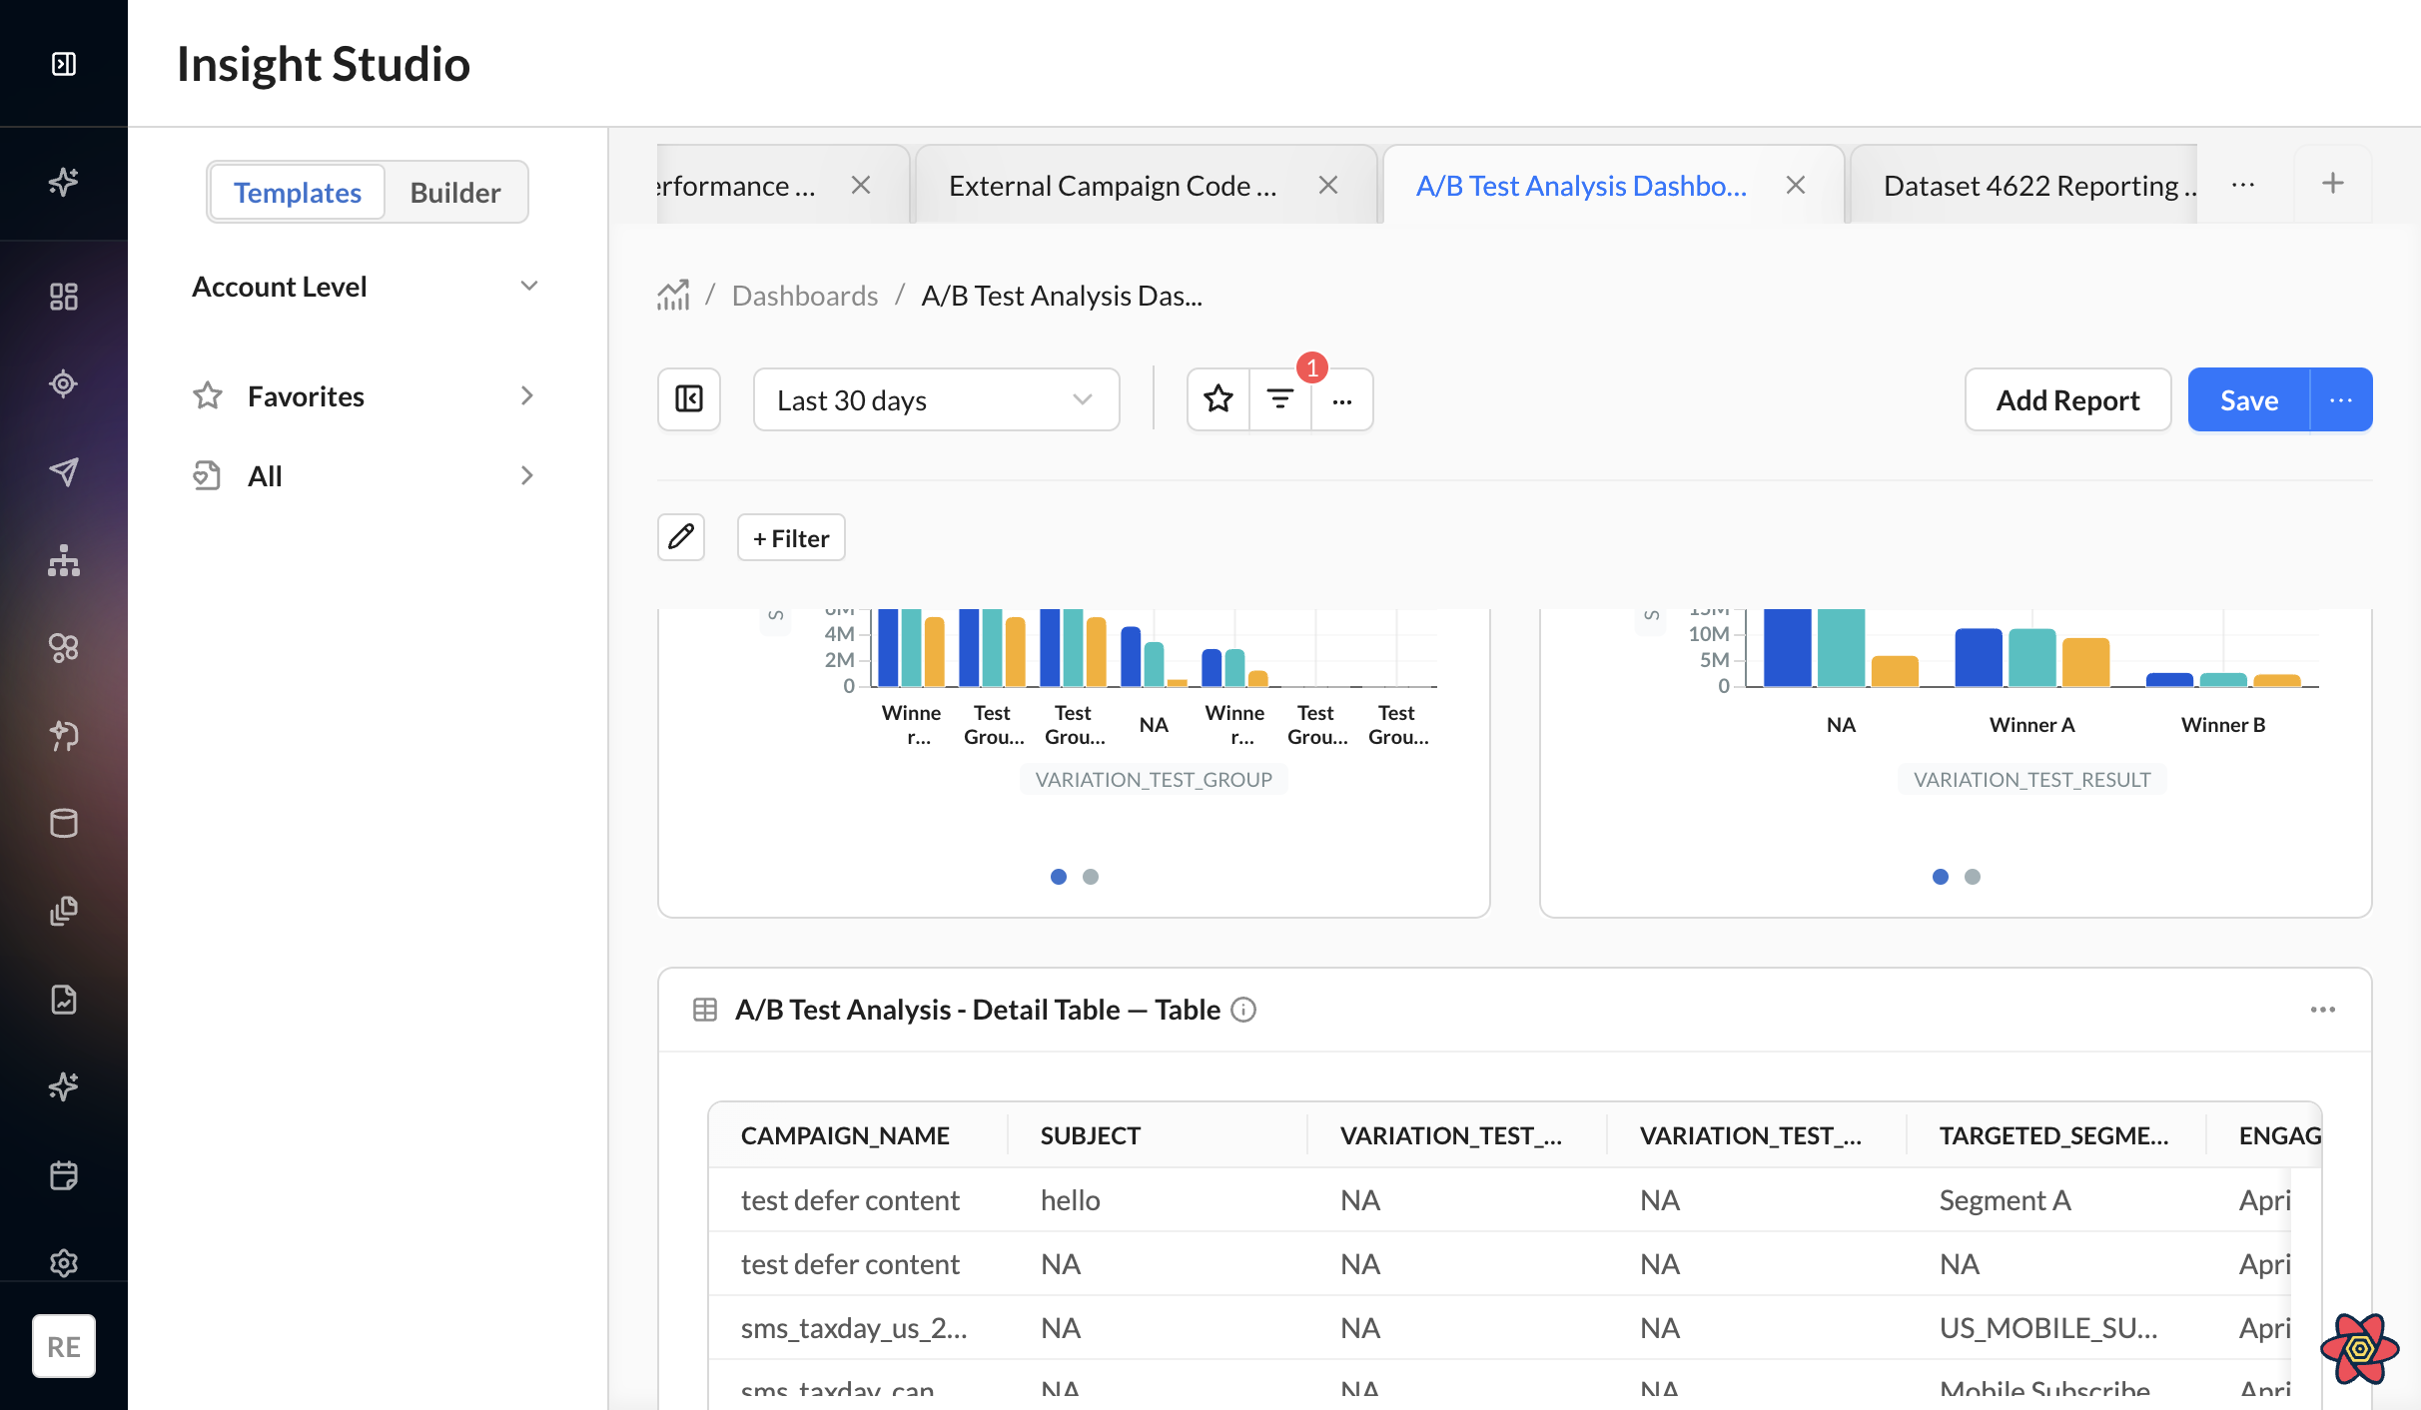Collapse the side panel toggle icon
Viewport: 2421px width, 1410px height.
pos(689,399)
